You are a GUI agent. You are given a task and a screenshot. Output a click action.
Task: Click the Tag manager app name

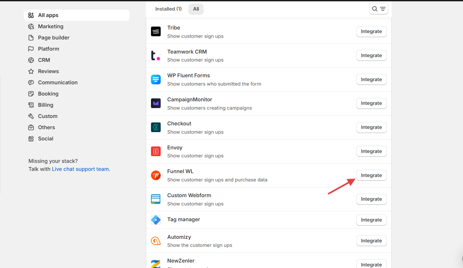[x=184, y=219]
